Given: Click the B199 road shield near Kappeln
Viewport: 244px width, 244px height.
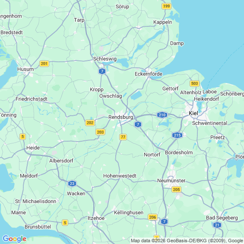Looking at the screenshot, I should pyautogui.click(x=166, y=6).
